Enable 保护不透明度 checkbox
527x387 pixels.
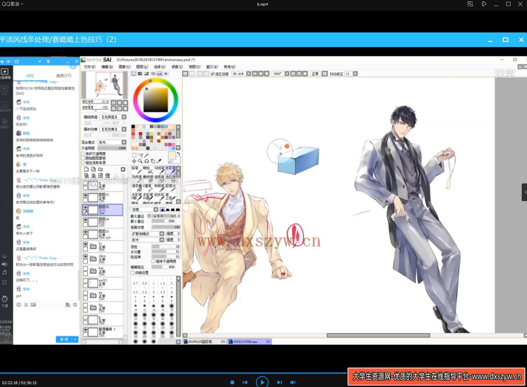84,154
